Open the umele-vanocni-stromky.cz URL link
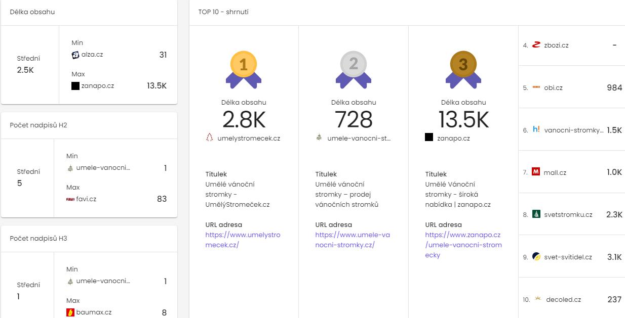625x318 pixels. click(x=353, y=240)
